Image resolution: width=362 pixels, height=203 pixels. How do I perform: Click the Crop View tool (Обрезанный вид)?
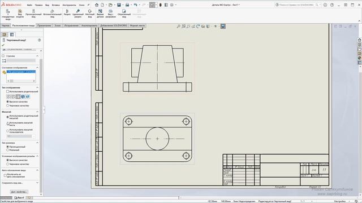[124, 14]
